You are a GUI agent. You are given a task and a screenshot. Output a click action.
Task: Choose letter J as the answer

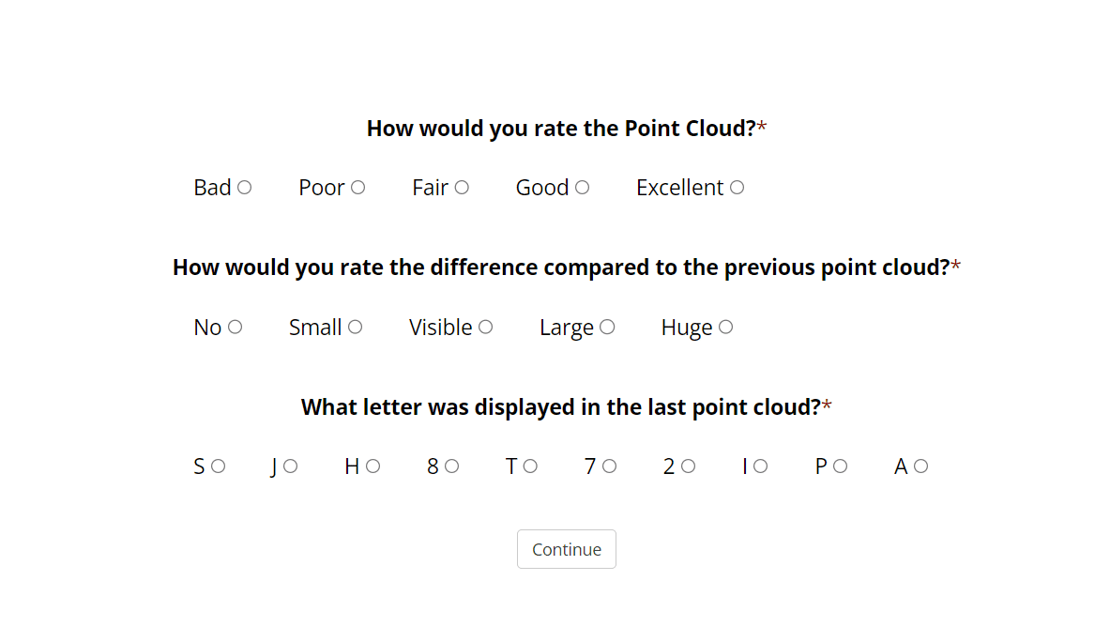click(290, 466)
